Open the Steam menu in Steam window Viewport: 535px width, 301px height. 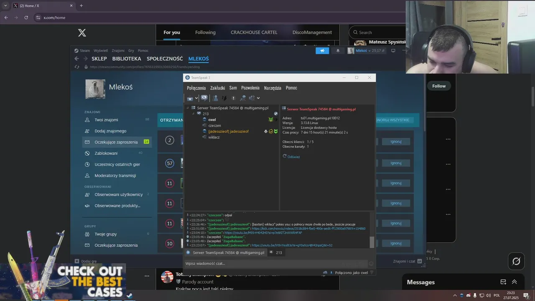[84, 51]
